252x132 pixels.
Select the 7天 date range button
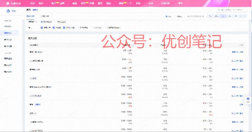point(210,16)
